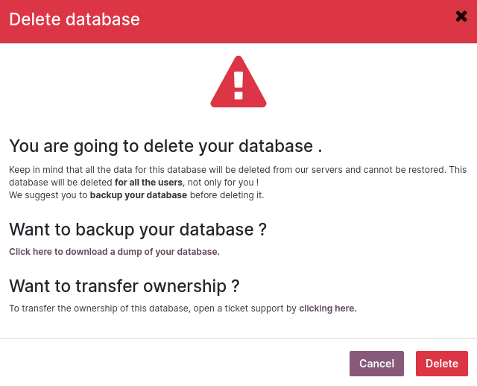Click empty space in the red header bar
The width and height of the screenshot is (477, 386).
coord(298,19)
